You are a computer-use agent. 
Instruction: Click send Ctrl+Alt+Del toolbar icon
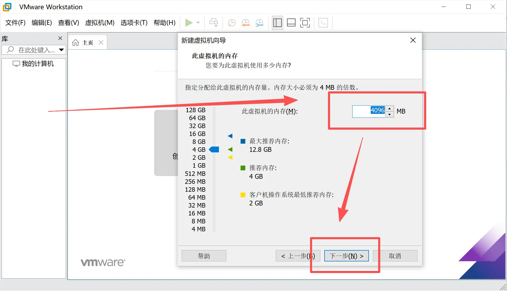pyautogui.click(x=213, y=23)
